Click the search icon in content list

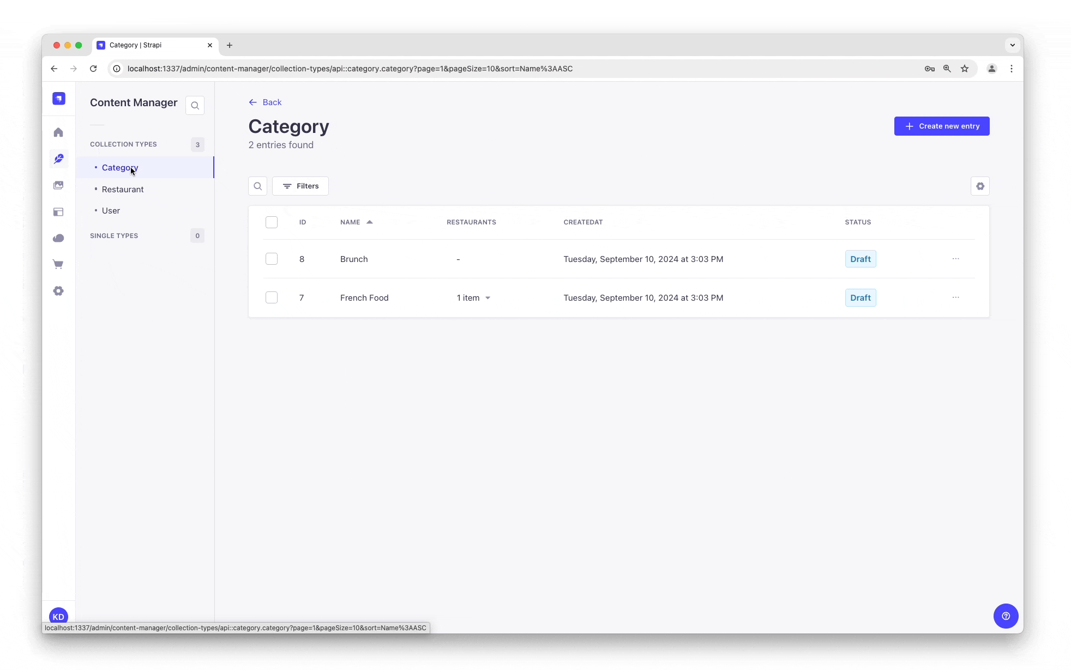coord(258,185)
